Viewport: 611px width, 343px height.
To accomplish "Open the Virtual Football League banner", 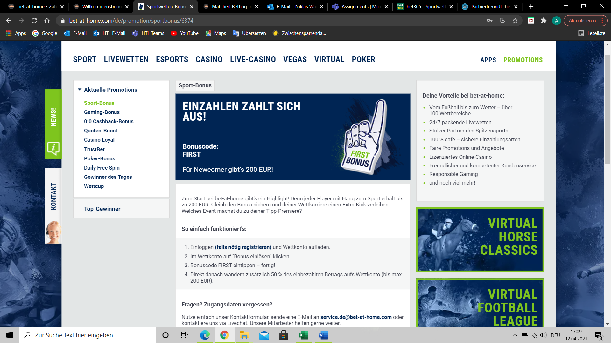I will (x=480, y=303).
